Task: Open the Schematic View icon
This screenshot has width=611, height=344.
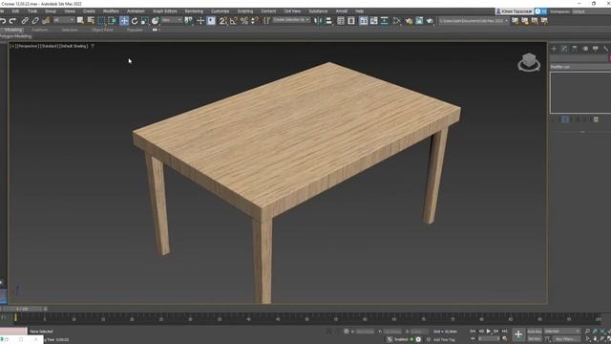Action: [x=384, y=21]
